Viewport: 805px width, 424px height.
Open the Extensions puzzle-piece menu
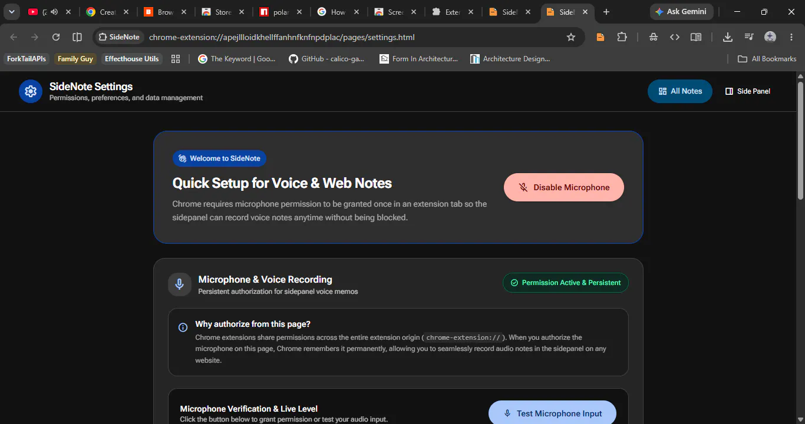(622, 37)
